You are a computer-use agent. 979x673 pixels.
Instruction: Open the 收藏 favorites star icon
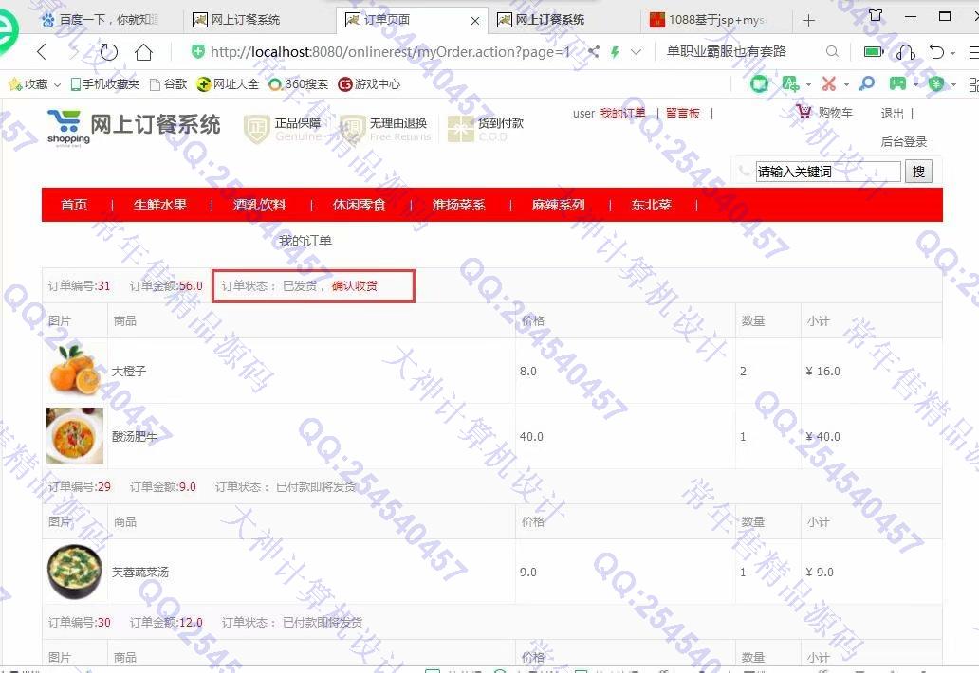click(x=15, y=84)
